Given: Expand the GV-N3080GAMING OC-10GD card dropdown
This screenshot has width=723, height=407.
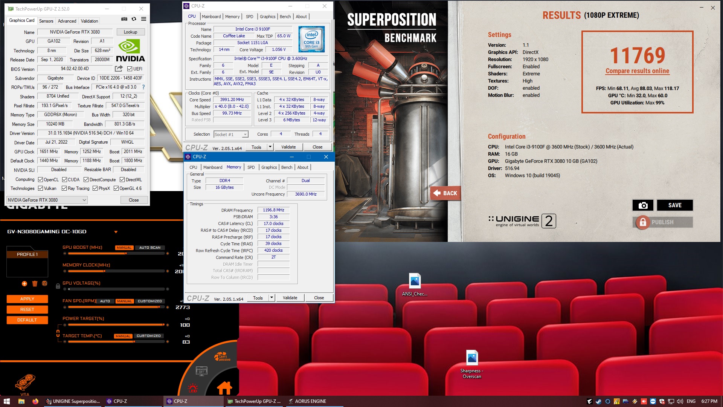Looking at the screenshot, I should [116, 232].
